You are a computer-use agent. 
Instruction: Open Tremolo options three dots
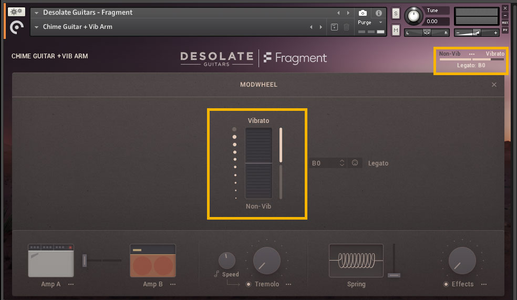point(288,284)
